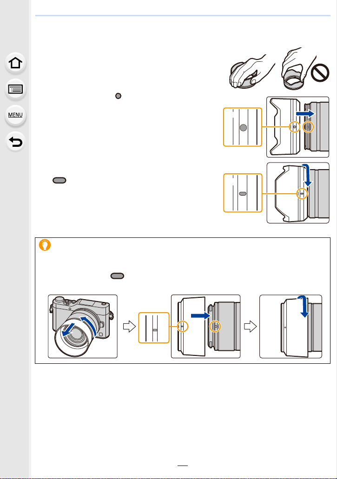Click the prohibited sign beside hand illustration

[x=320, y=73]
